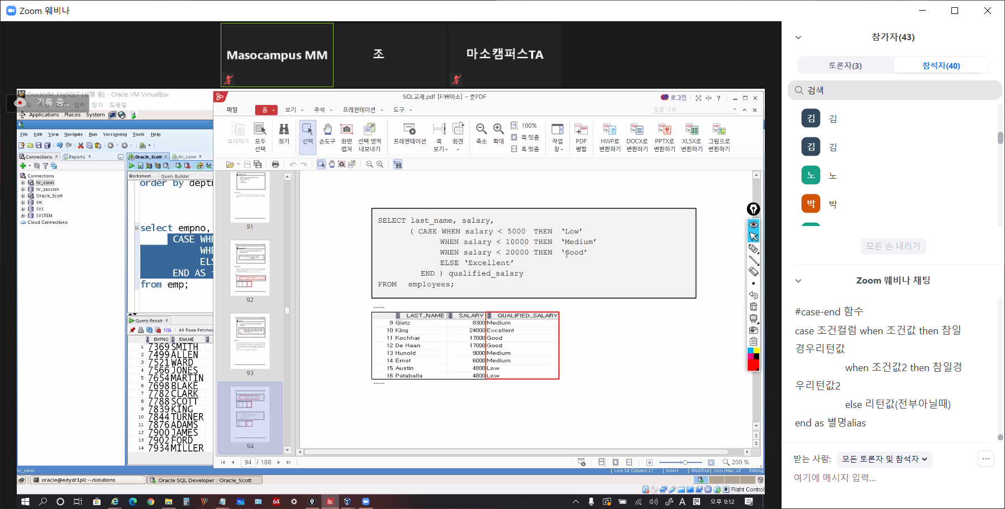
Task: Click the 축소 zoom out magnifier
Action: (481, 130)
